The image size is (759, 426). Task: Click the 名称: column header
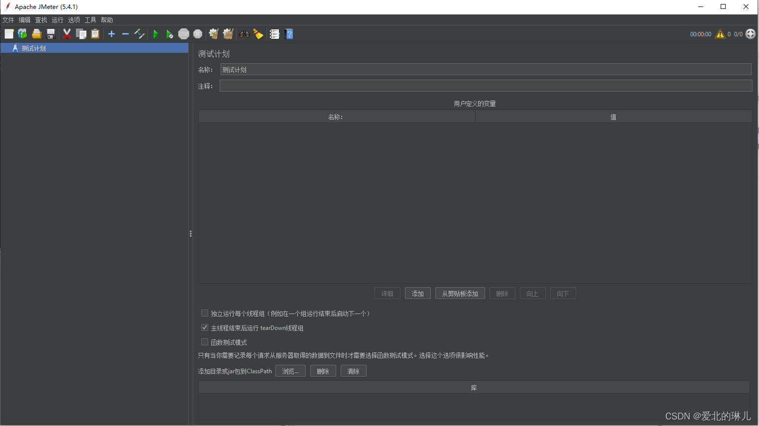click(337, 117)
